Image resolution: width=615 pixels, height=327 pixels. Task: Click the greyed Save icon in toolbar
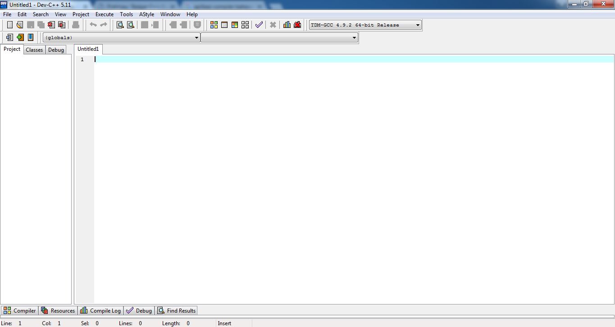[31, 25]
